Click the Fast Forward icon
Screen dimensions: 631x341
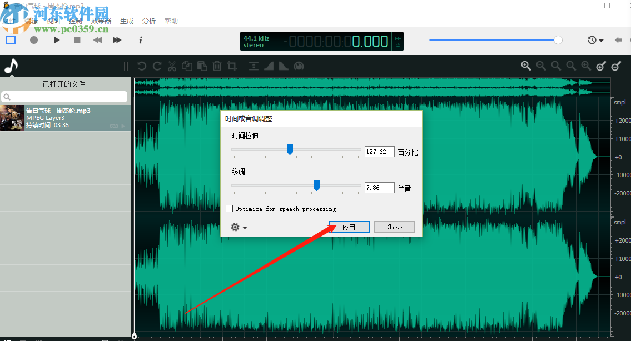coord(117,40)
